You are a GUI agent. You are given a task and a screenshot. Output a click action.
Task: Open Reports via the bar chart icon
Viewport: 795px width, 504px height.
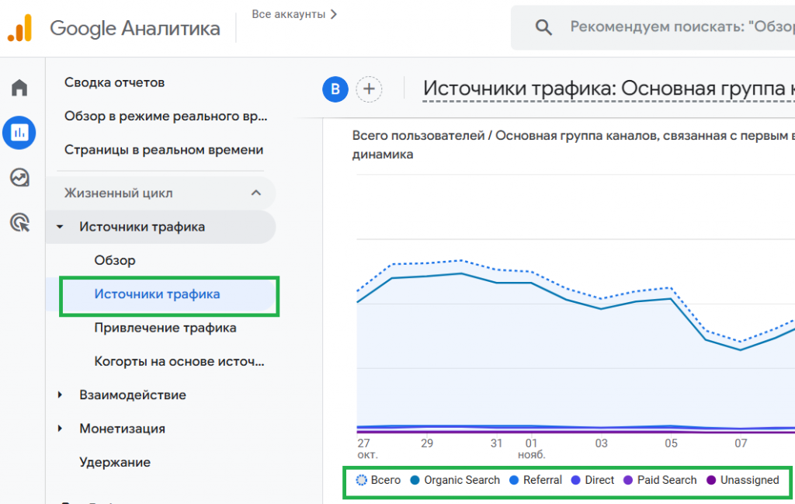[19, 133]
